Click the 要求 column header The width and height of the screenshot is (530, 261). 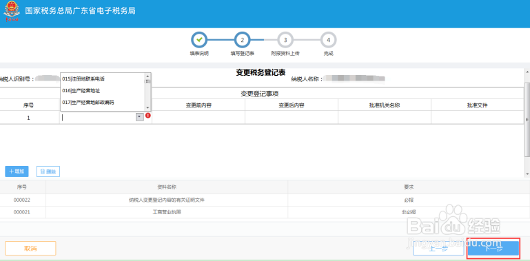point(409,187)
